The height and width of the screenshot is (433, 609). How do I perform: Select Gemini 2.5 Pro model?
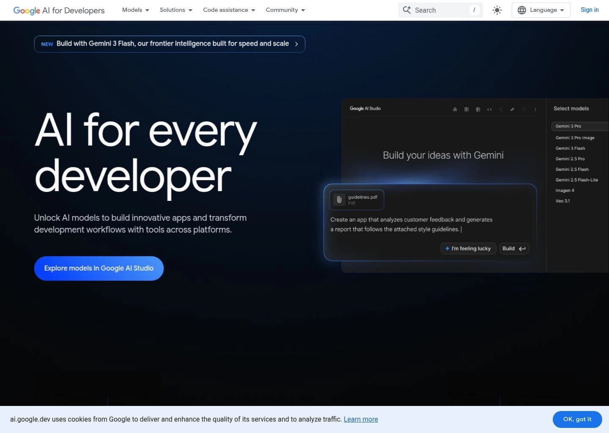click(x=570, y=159)
